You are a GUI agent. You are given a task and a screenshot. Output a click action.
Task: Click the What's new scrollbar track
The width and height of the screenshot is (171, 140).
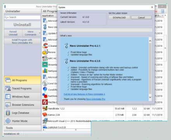(150, 69)
